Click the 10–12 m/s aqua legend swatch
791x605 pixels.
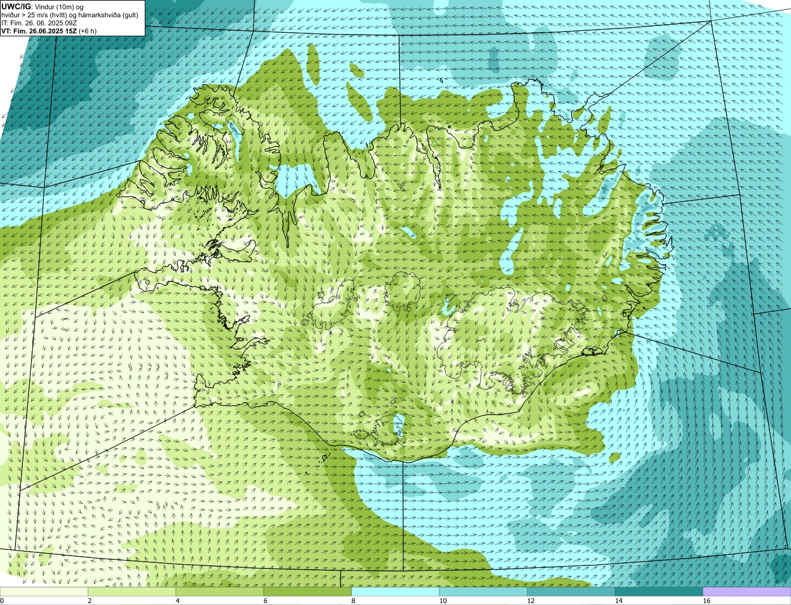point(483,592)
